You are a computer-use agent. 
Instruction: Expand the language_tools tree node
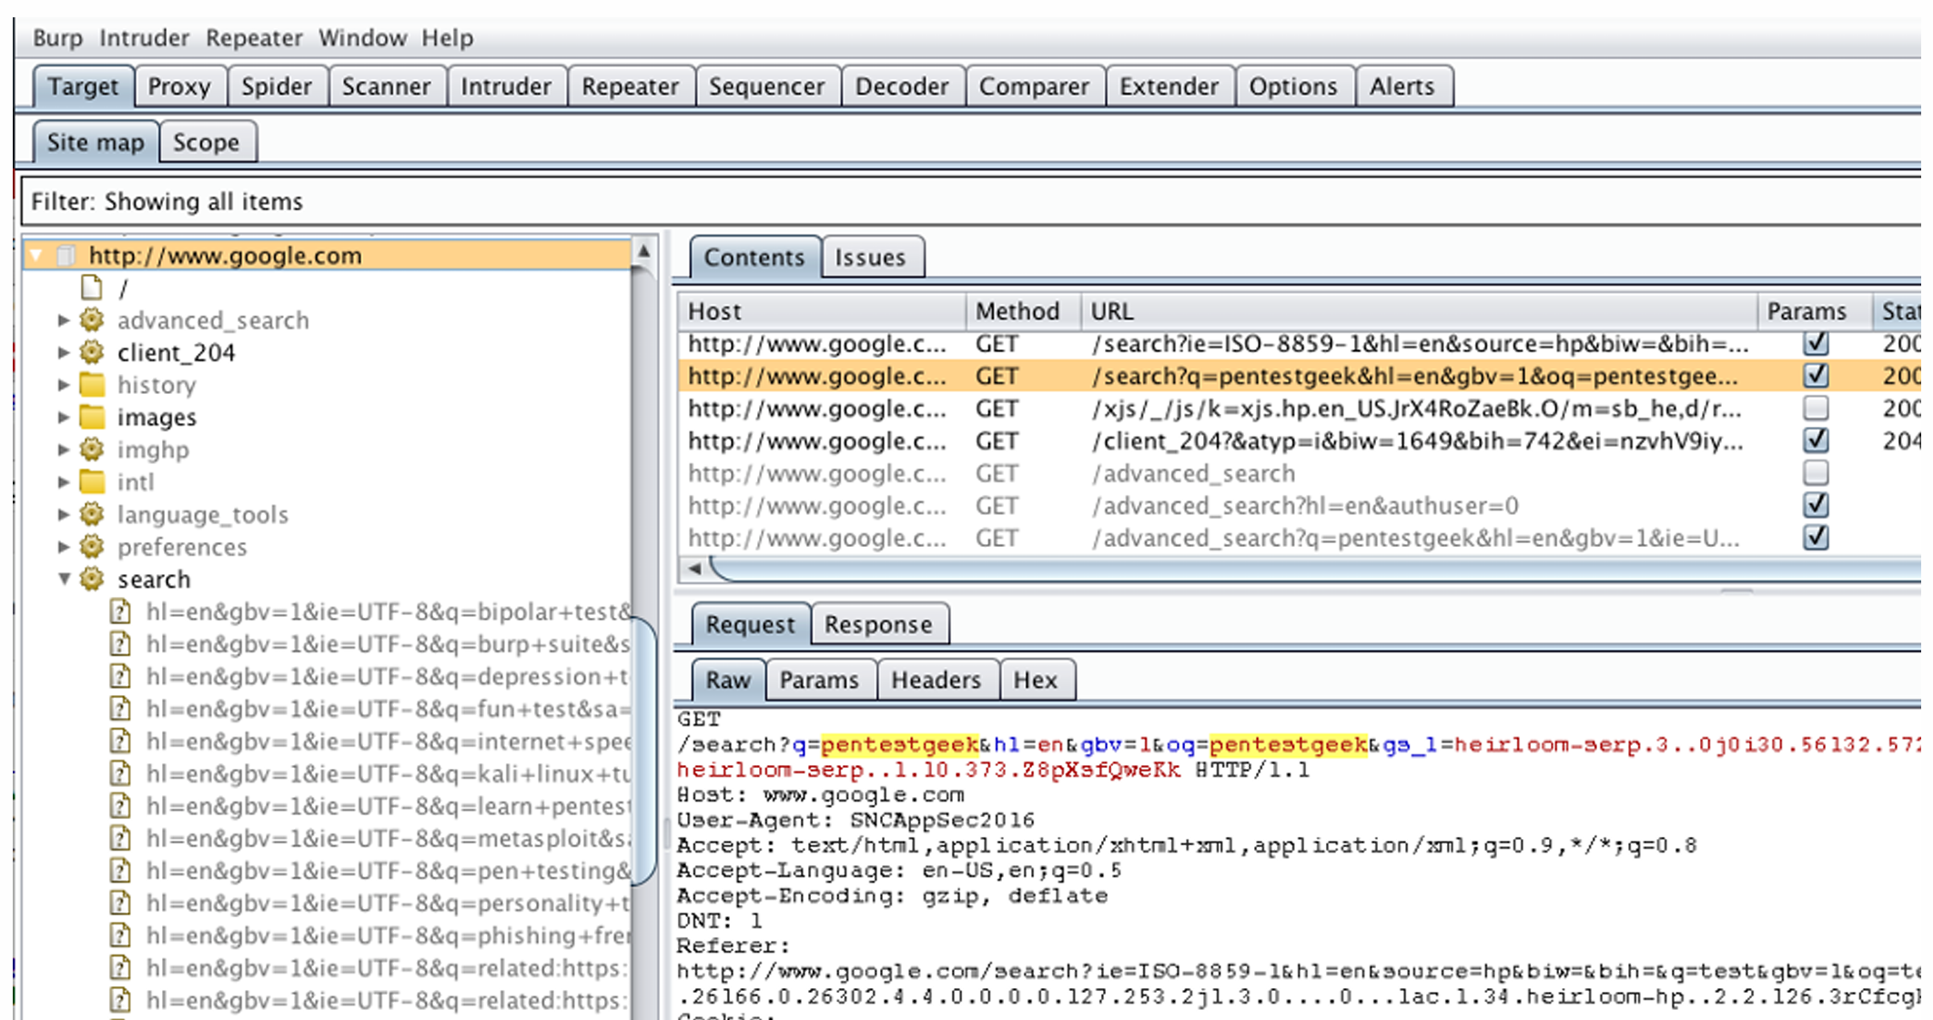(x=64, y=514)
